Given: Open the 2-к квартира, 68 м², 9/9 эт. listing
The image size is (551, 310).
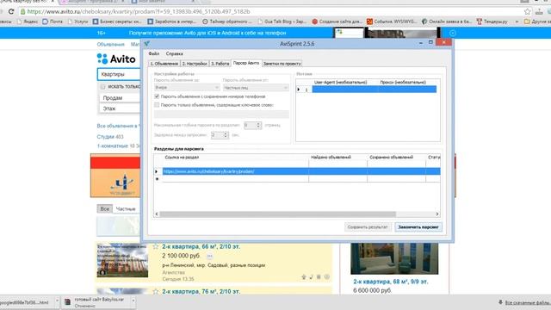Looking at the screenshot, I should point(391,282).
